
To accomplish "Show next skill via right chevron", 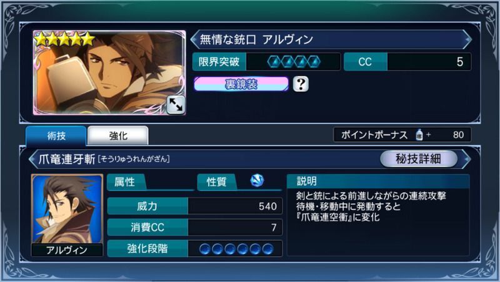I will [x=467, y=158].
